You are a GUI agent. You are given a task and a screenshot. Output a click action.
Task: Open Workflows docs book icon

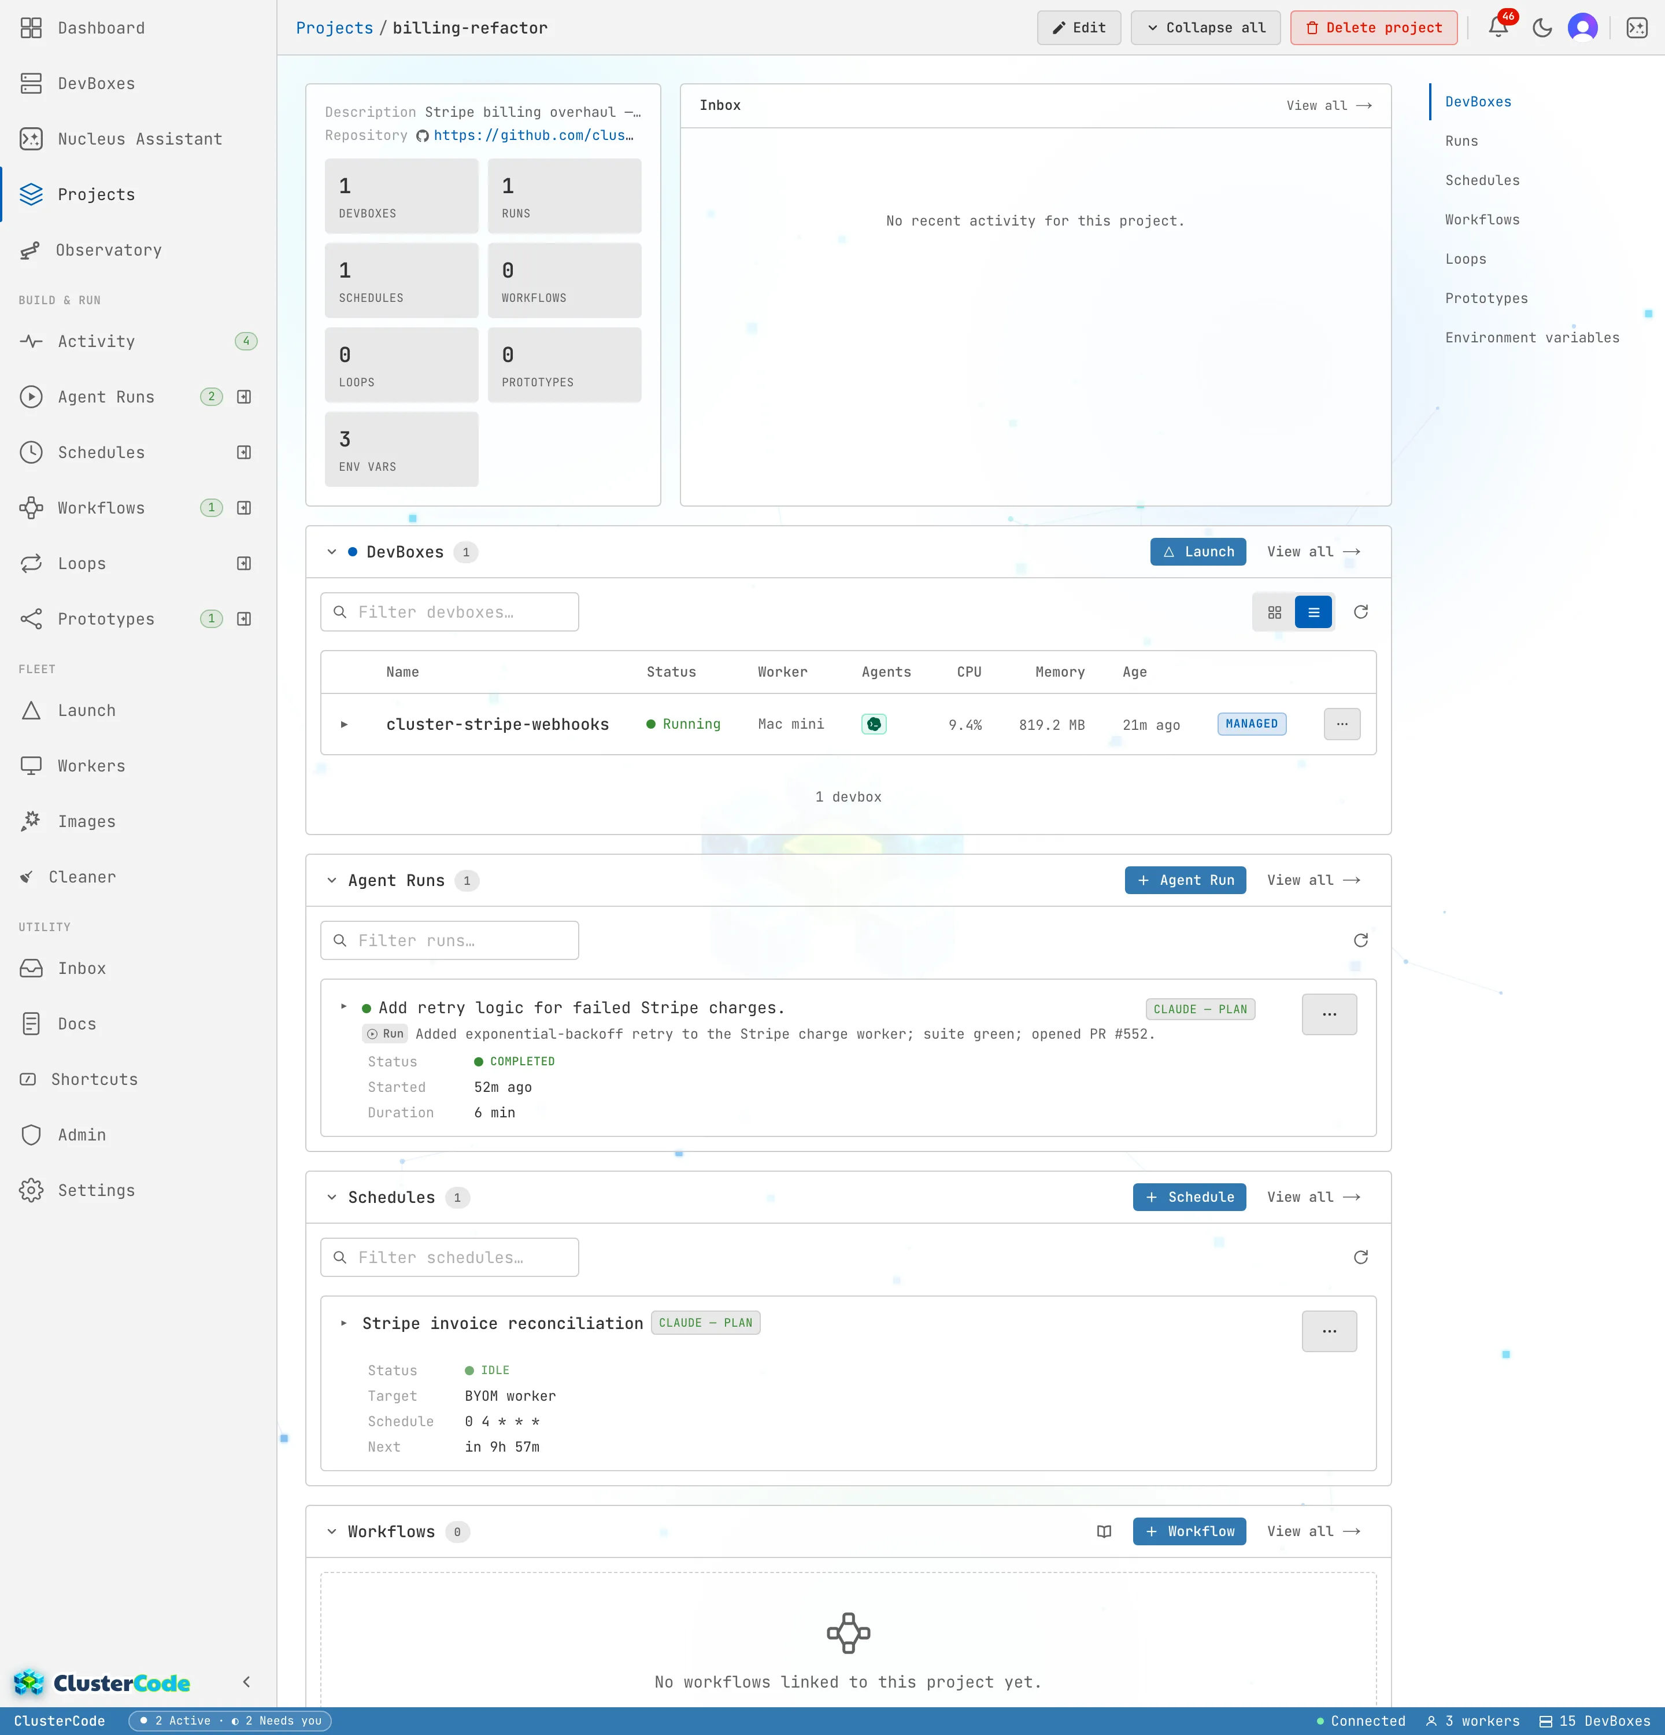[1103, 1531]
